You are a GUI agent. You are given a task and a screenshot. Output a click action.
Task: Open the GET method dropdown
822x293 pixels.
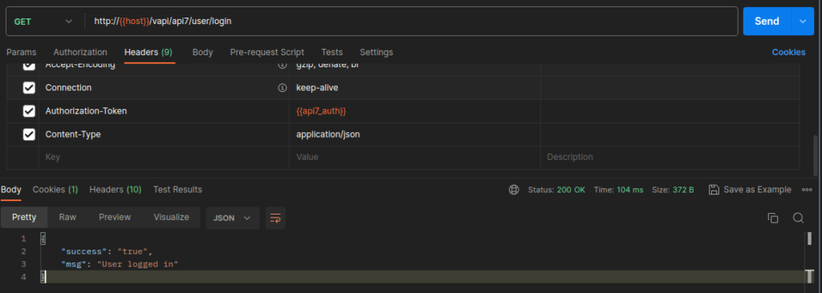(43, 22)
